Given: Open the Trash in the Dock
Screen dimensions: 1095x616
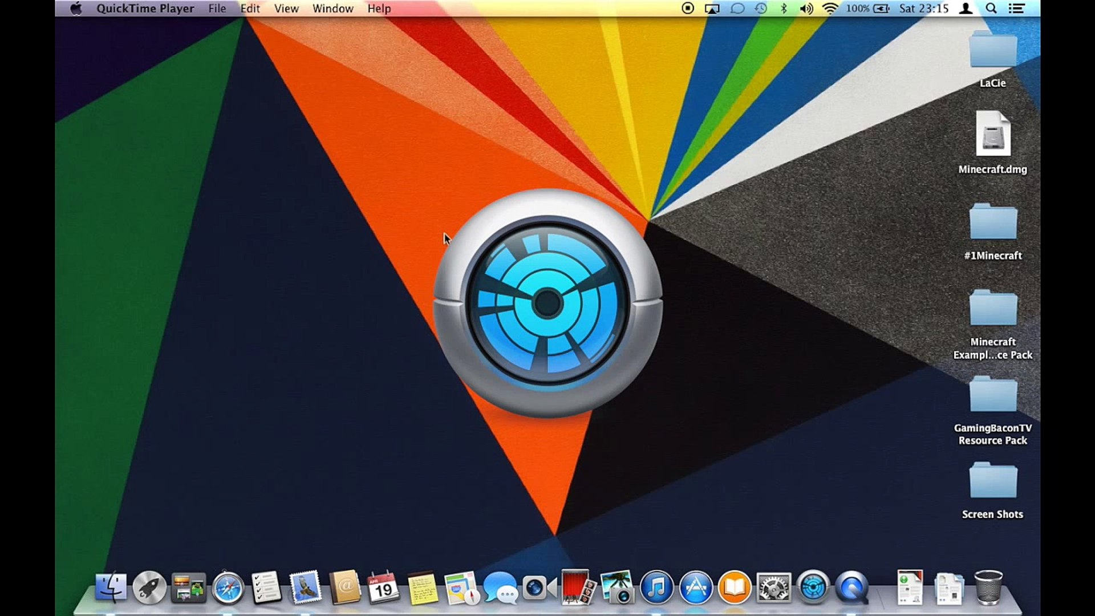Looking at the screenshot, I should [989, 587].
